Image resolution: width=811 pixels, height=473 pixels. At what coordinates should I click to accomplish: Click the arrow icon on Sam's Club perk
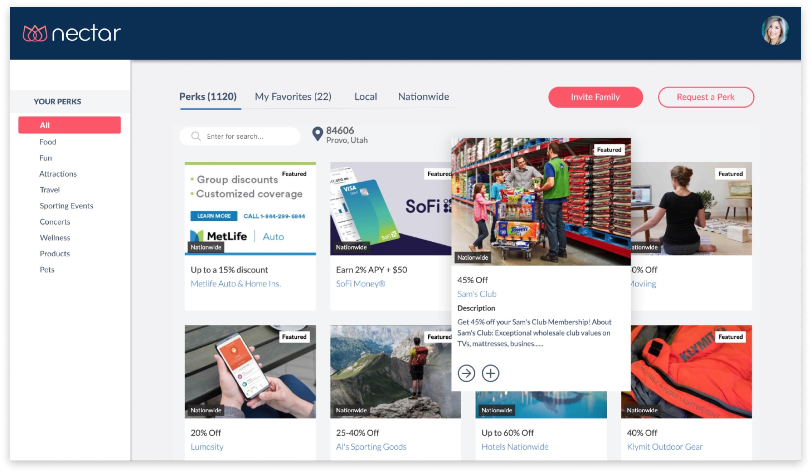tap(467, 373)
